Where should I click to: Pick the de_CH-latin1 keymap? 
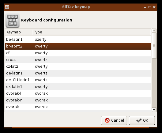tap(78, 80)
